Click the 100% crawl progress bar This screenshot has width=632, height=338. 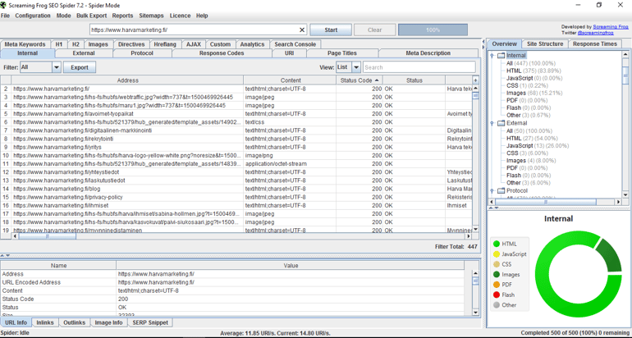(x=433, y=30)
